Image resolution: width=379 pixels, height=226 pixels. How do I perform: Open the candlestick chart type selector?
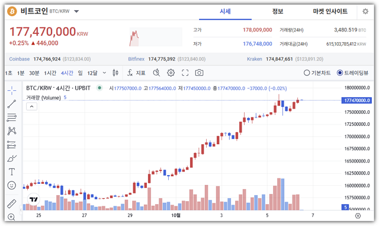point(115,73)
